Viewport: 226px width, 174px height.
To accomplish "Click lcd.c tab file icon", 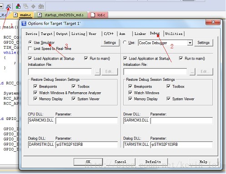I will [x=93, y=15].
